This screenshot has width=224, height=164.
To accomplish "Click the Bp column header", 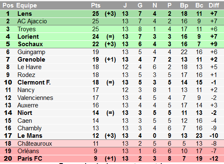I will coord(184,5).
